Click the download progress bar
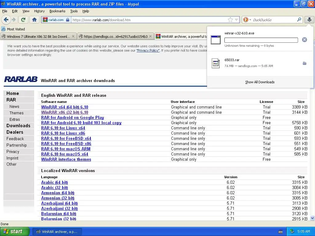This screenshot has width=315, height=236. pyautogui.click(x=261, y=40)
